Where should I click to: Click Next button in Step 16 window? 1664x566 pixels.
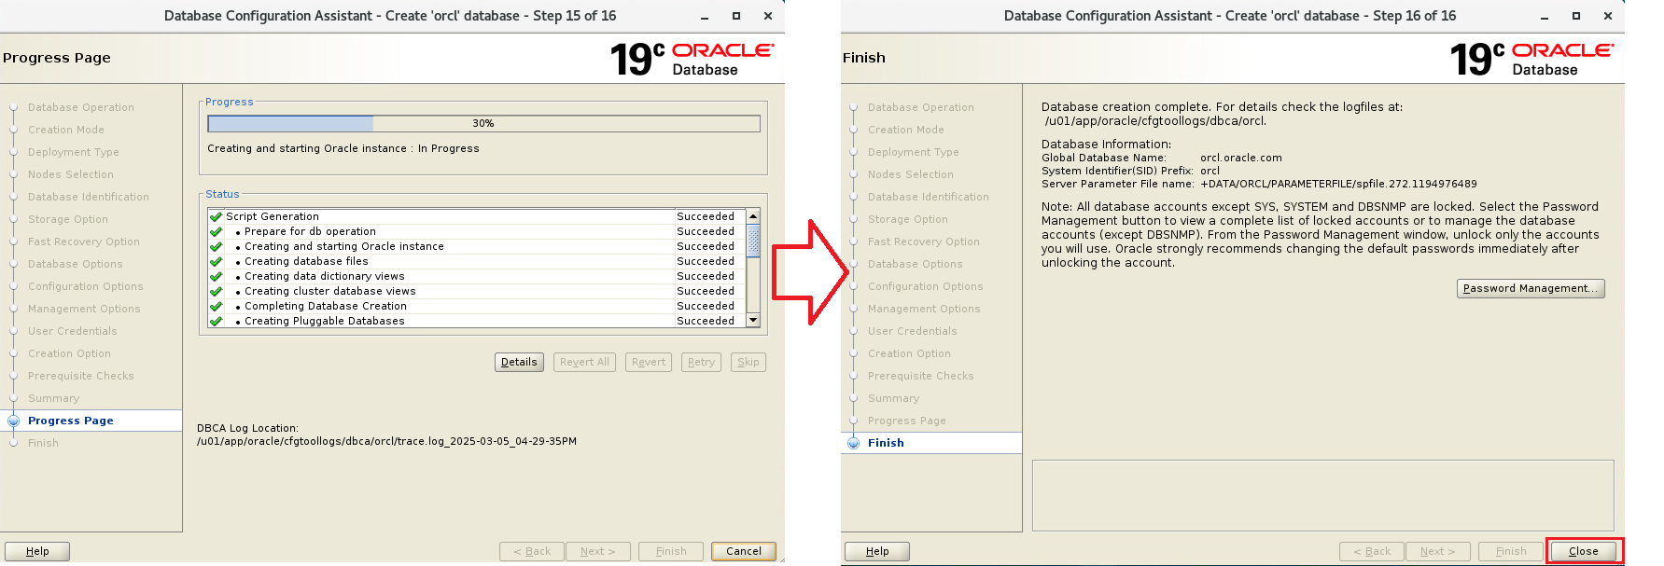coord(1438,551)
